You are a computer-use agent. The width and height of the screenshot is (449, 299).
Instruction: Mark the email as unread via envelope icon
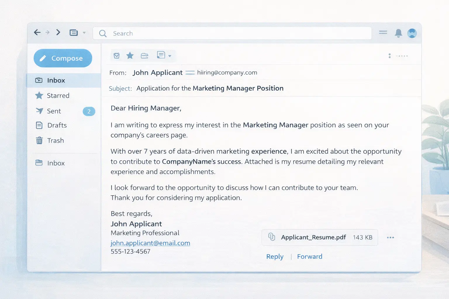tap(116, 55)
